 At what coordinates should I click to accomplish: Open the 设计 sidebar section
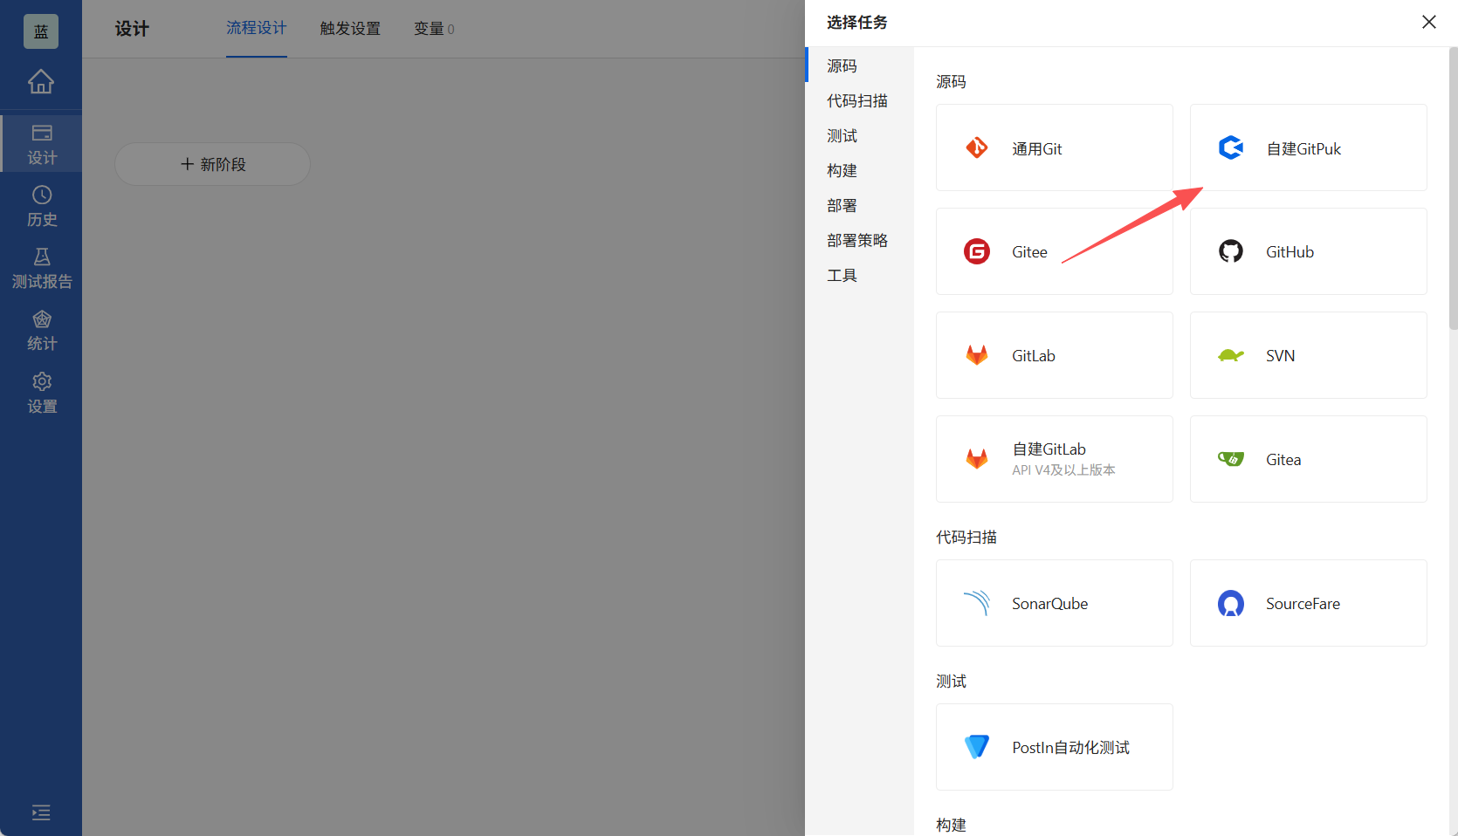(41, 144)
